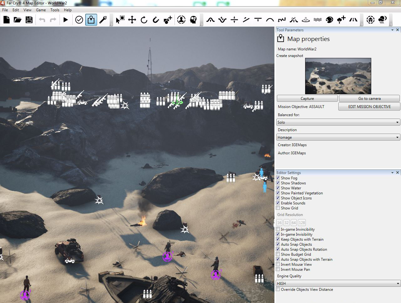401x303 pixels.
Task: Click the map snapshot thumbnail
Action: point(338,76)
